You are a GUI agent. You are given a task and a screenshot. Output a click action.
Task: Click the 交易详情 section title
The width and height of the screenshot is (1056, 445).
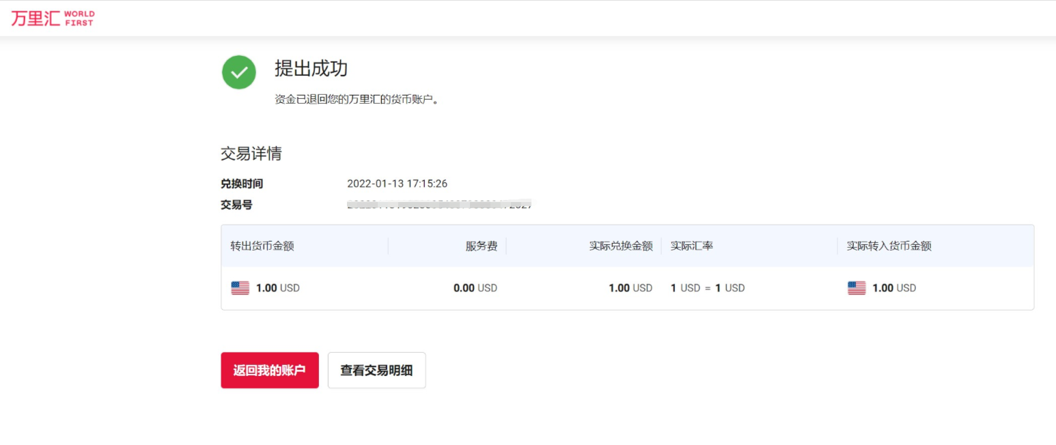pyautogui.click(x=251, y=154)
